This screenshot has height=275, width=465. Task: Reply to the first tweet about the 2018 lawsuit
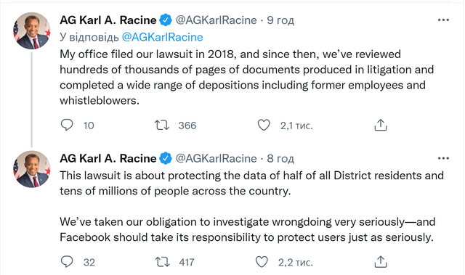click(67, 125)
